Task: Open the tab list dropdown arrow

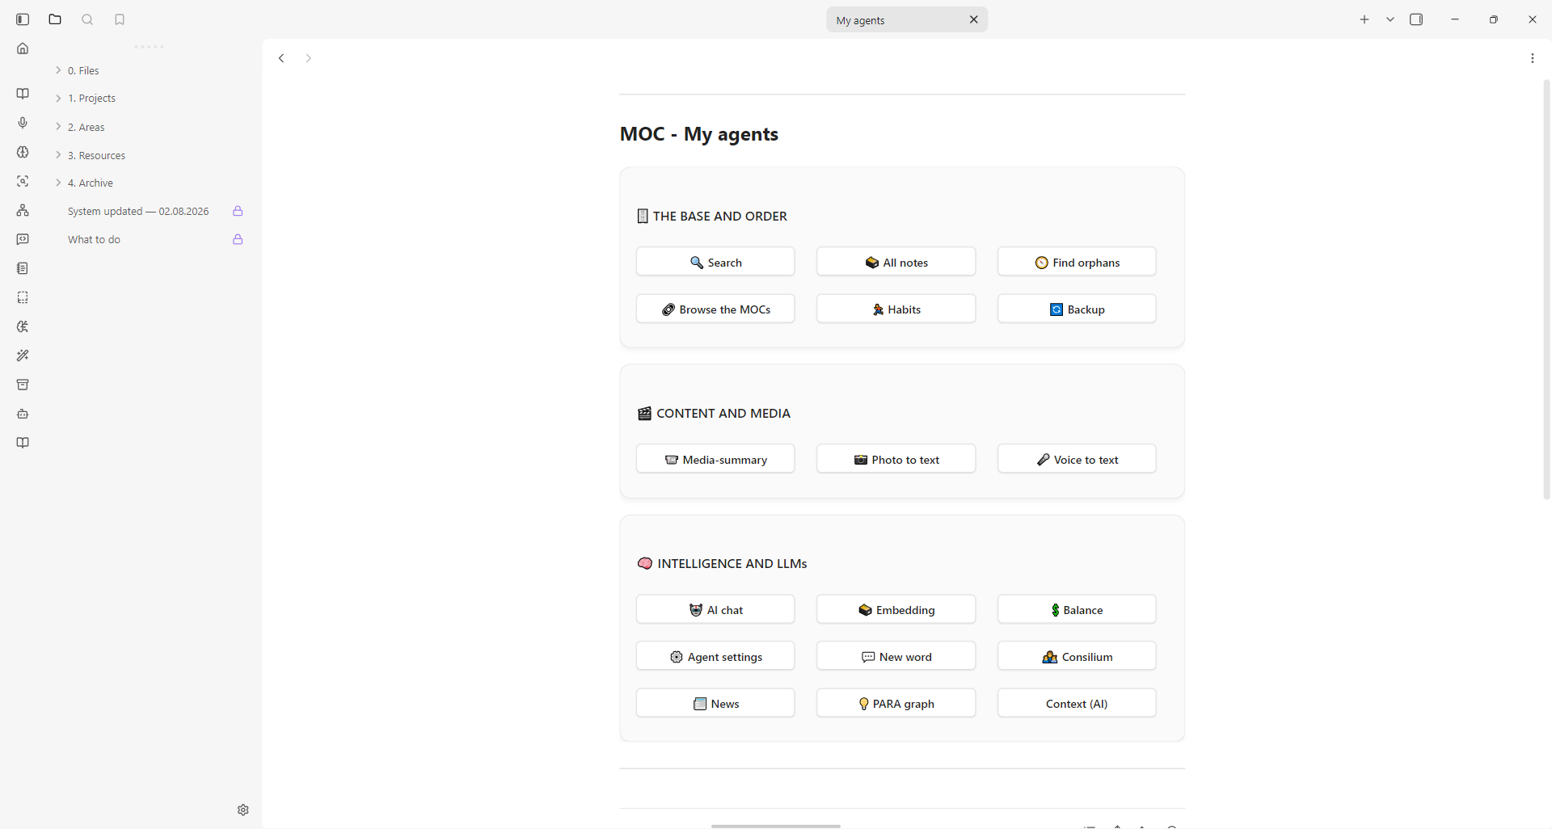Action: tap(1390, 19)
